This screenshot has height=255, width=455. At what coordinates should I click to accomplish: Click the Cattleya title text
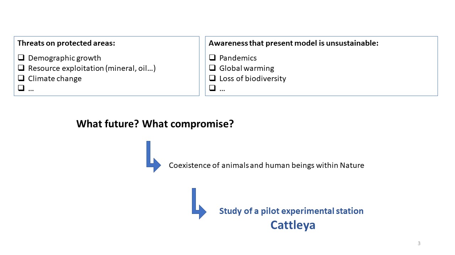pos(293,225)
